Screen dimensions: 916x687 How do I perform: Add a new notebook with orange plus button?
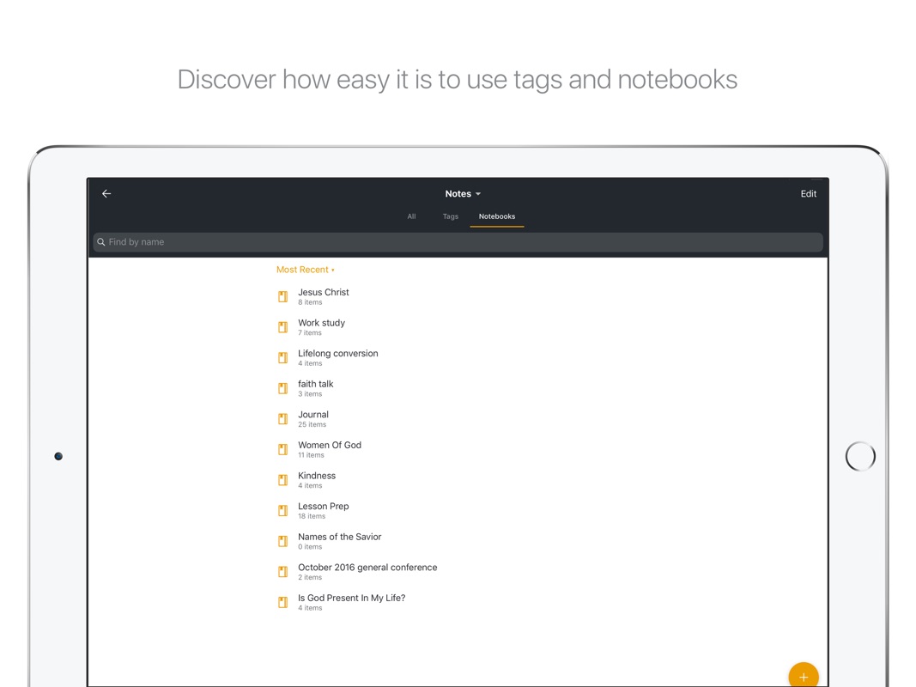pos(804,675)
